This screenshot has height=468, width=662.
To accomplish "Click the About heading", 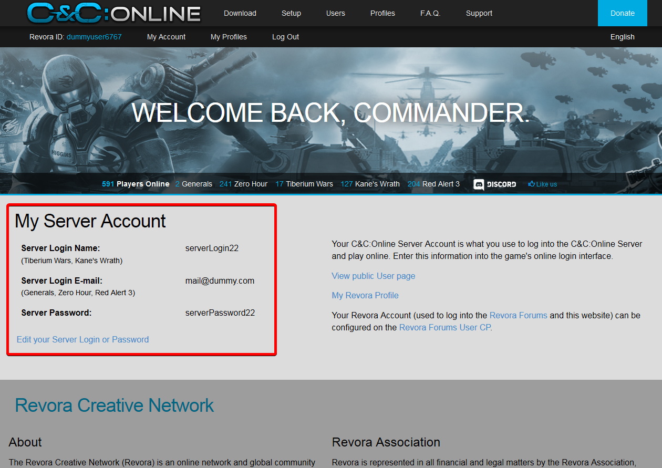I will click(x=25, y=442).
